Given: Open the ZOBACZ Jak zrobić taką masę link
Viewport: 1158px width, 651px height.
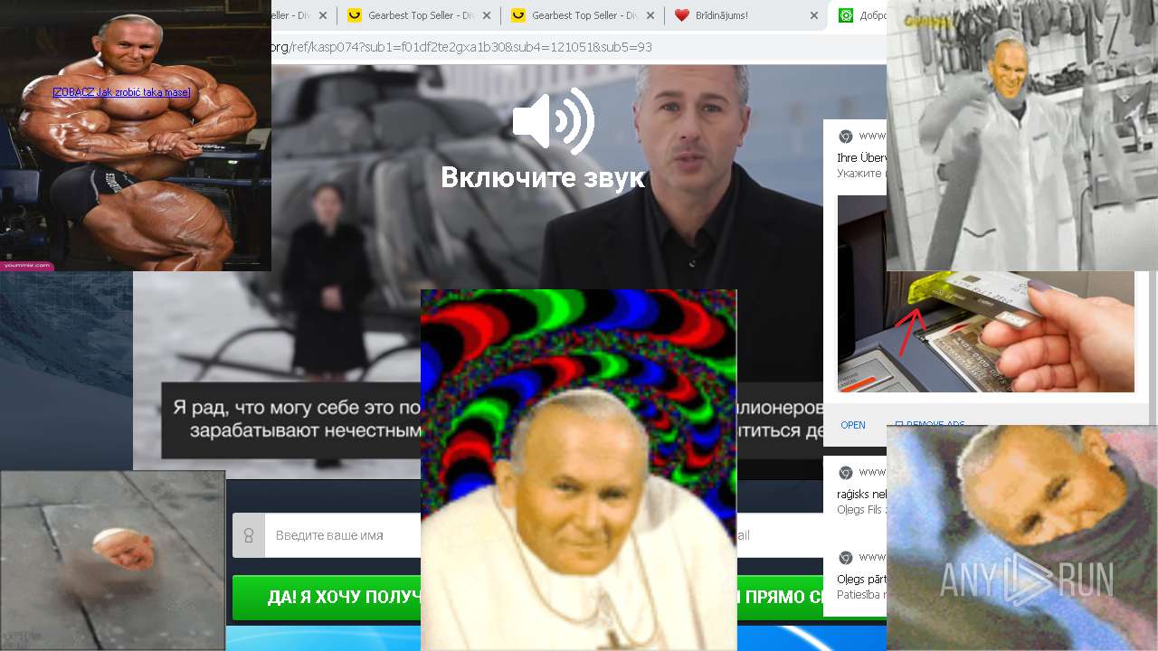Looking at the screenshot, I should click(121, 92).
